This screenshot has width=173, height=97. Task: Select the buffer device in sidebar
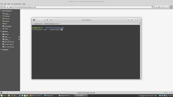[6, 39]
